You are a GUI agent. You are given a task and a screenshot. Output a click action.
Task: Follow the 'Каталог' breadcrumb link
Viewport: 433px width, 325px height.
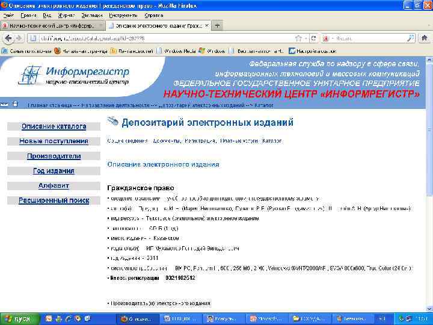pyautogui.click(x=264, y=105)
